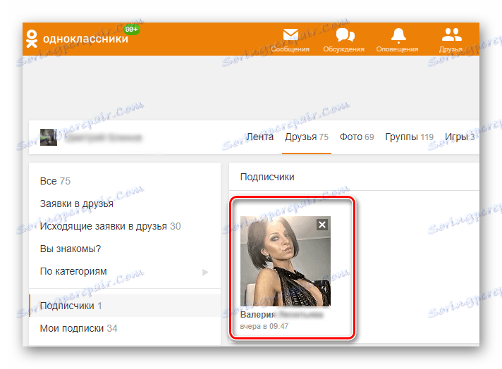Open По категориям friends filter
The image size is (502, 369).
(73, 271)
